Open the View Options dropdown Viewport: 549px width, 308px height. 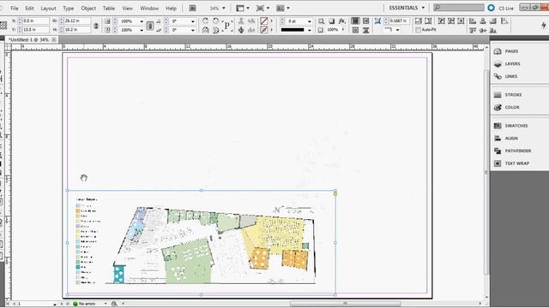(x=242, y=8)
